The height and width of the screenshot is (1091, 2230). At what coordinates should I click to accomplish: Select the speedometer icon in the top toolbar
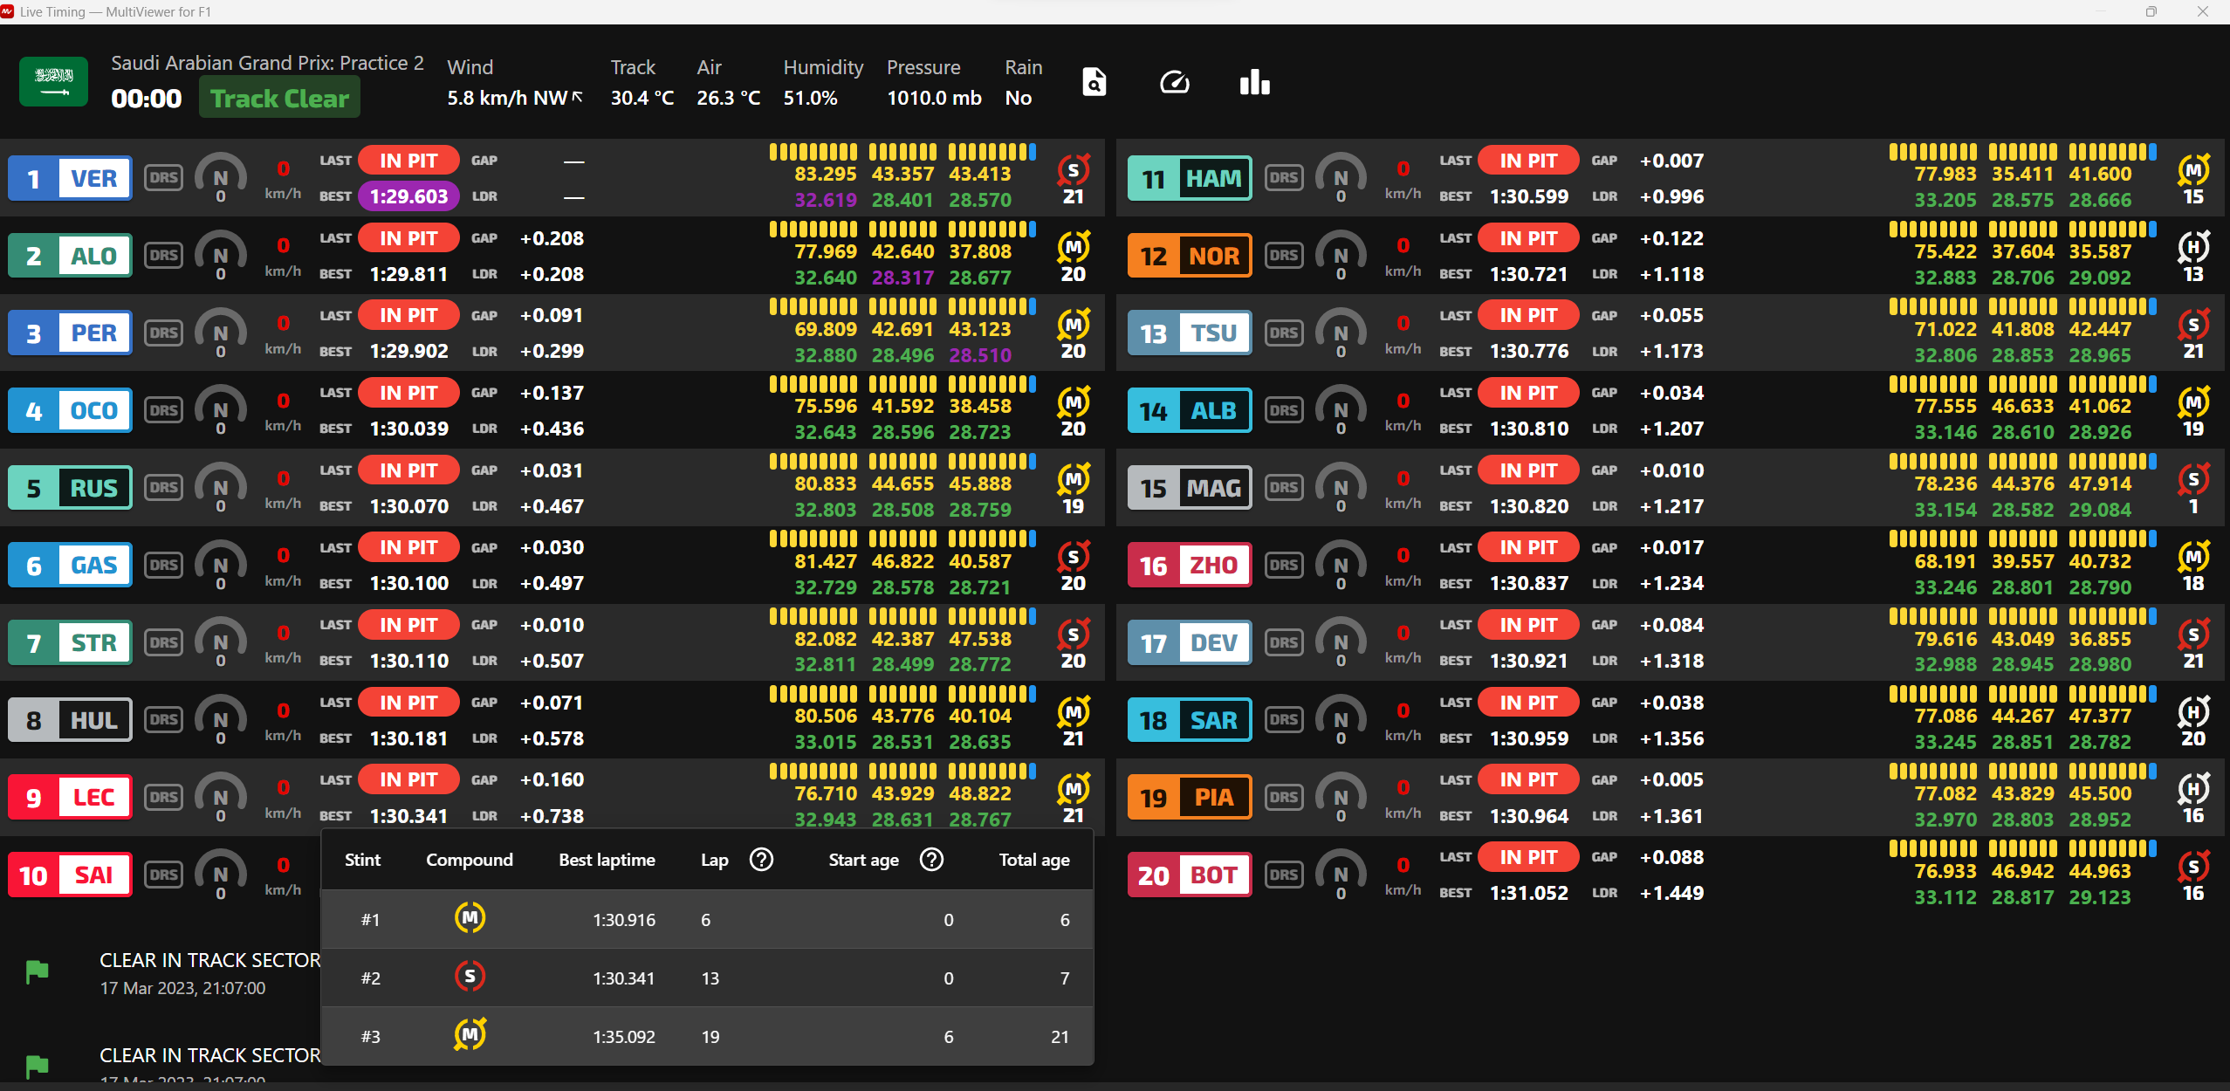(x=1173, y=81)
